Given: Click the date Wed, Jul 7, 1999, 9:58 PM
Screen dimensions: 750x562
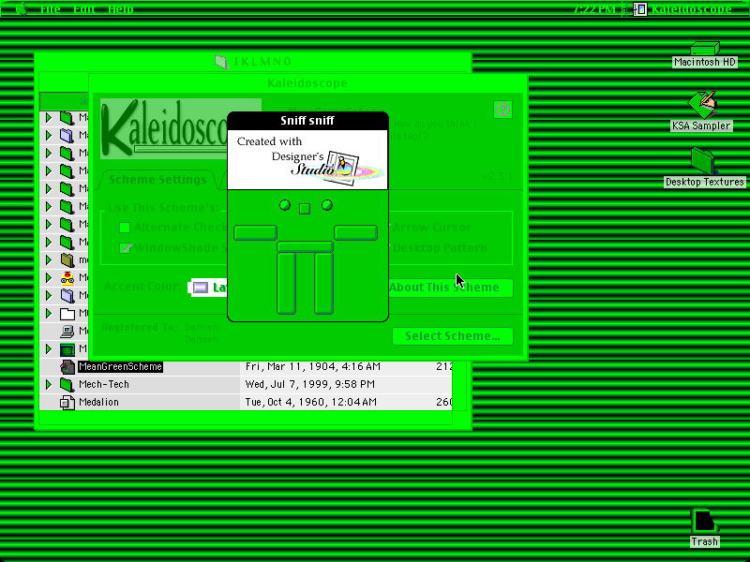Looking at the screenshot, I should pos(310,385).
